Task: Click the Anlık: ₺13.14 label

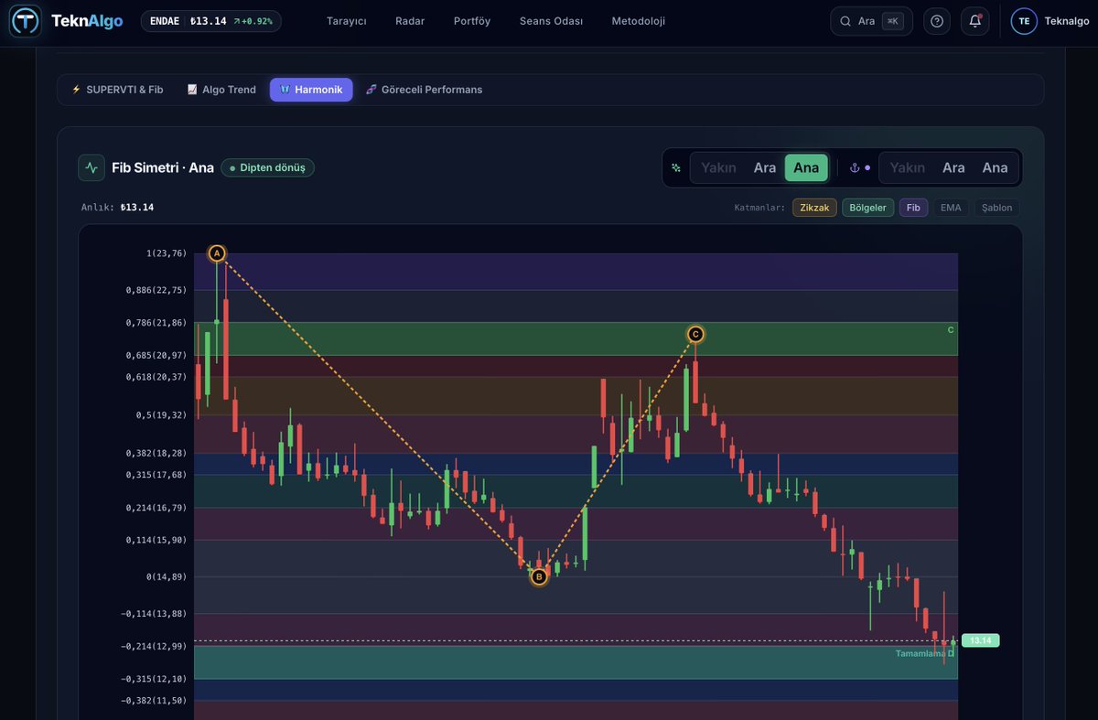Action: (117, 208)
